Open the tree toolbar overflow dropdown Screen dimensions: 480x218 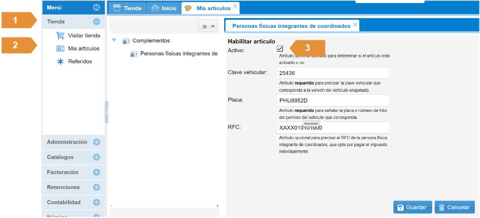(208, 26)
